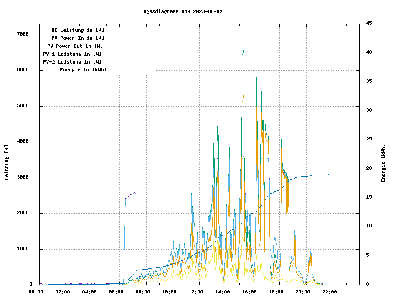The width and height of the screenshot is (401, 301).
Task: Select the Energie in [kWh] legend label
Action: 83,70
